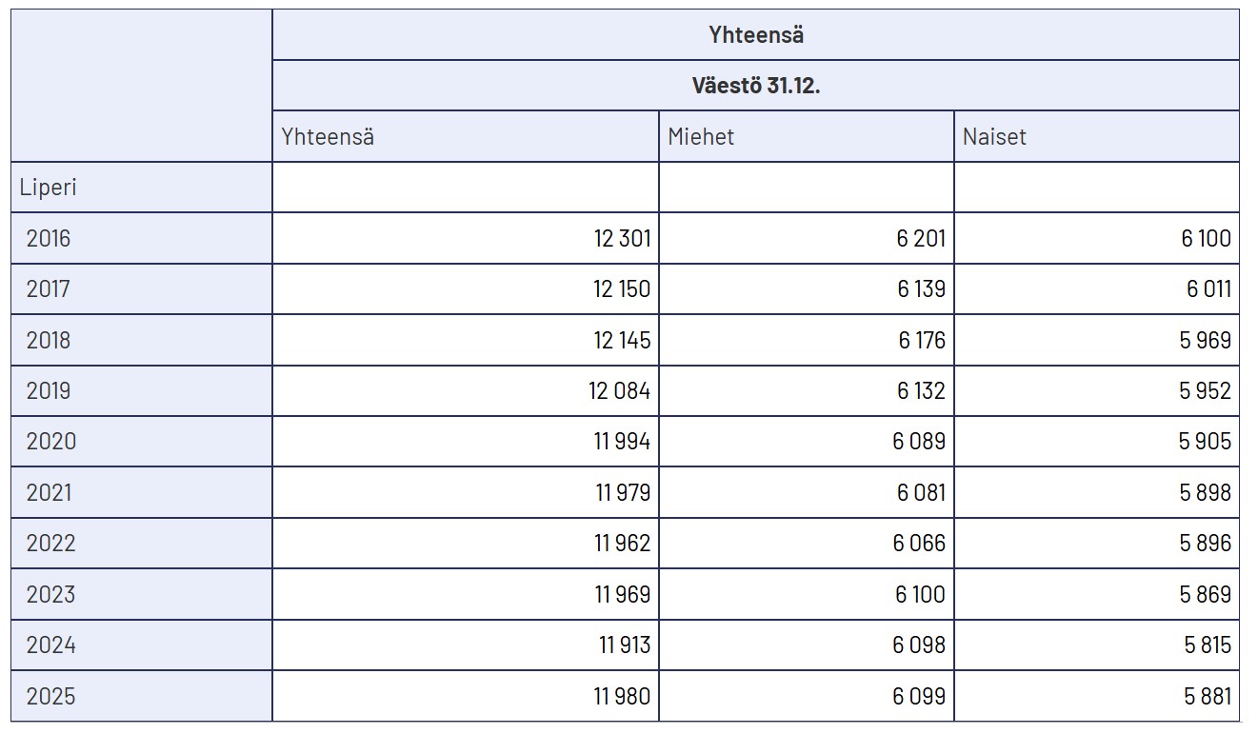Viewport: 1258px width, 734px height.
Task: Click the 2025 row header
Action: [50, 696]
